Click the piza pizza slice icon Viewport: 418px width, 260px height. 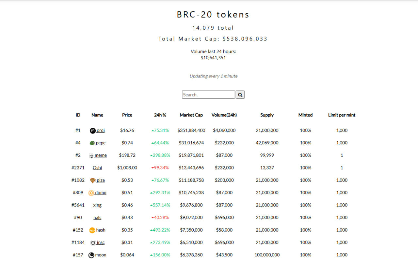coord(93,181)
